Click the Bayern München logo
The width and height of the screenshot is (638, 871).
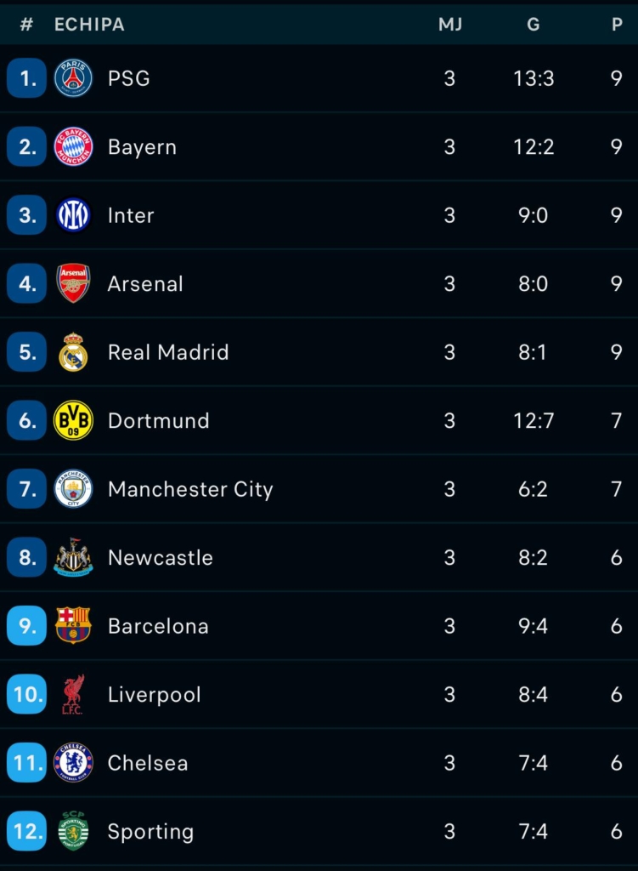pyautogui.click(x=73, y=147)
